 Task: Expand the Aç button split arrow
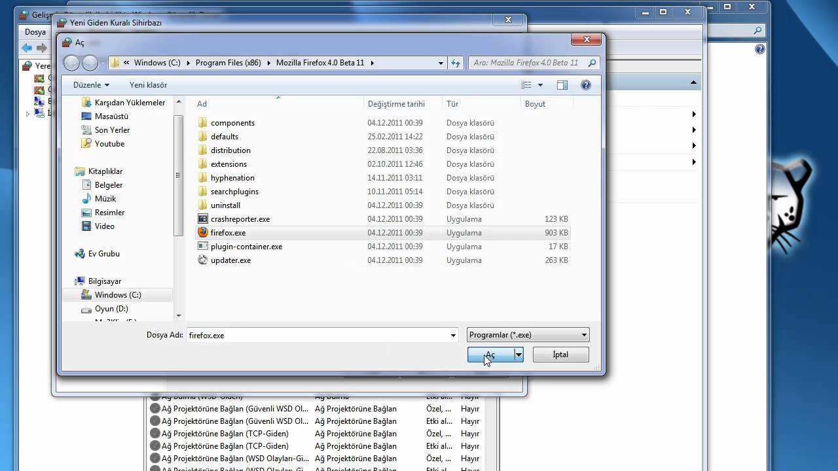[519, 355]
